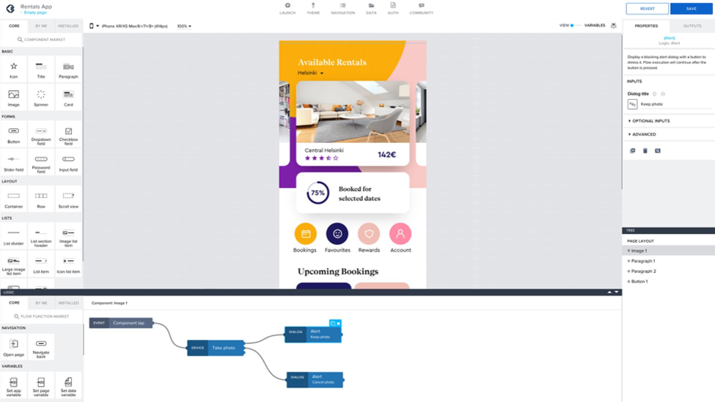
Task: Select the Large image list item component
Action: pyautogui.click(x=14, y=265)
